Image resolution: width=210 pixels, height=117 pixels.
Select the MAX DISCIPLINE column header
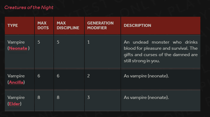coord(68,26)
